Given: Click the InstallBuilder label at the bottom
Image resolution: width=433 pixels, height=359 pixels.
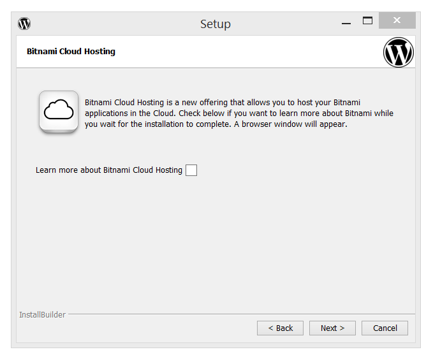Looking at the screenshot, I should click(42, 315).
